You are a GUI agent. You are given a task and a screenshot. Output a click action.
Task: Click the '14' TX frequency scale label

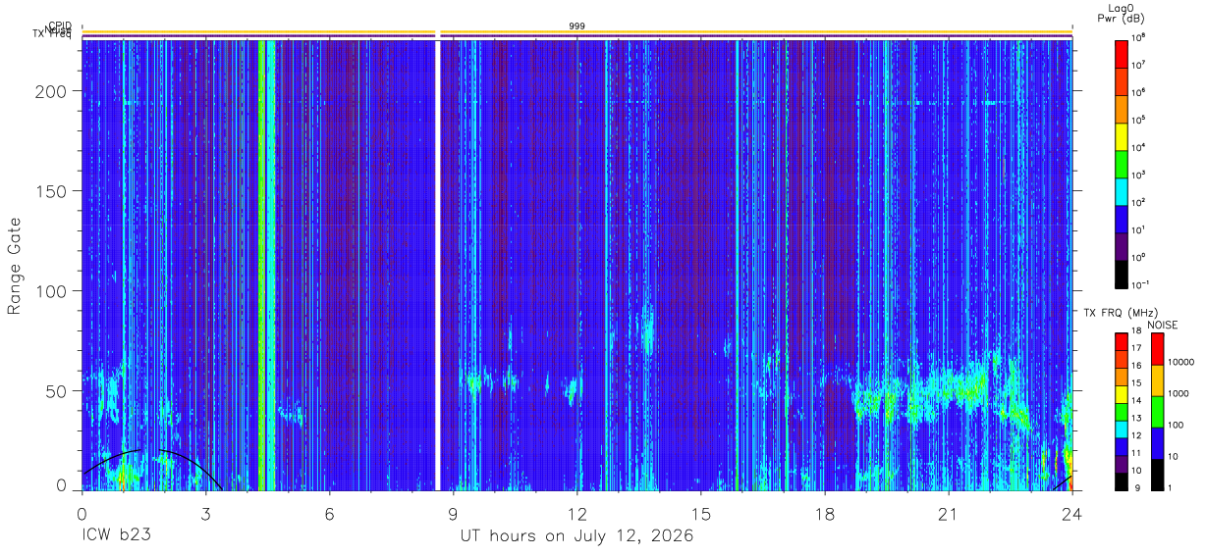click(1137, 401)
